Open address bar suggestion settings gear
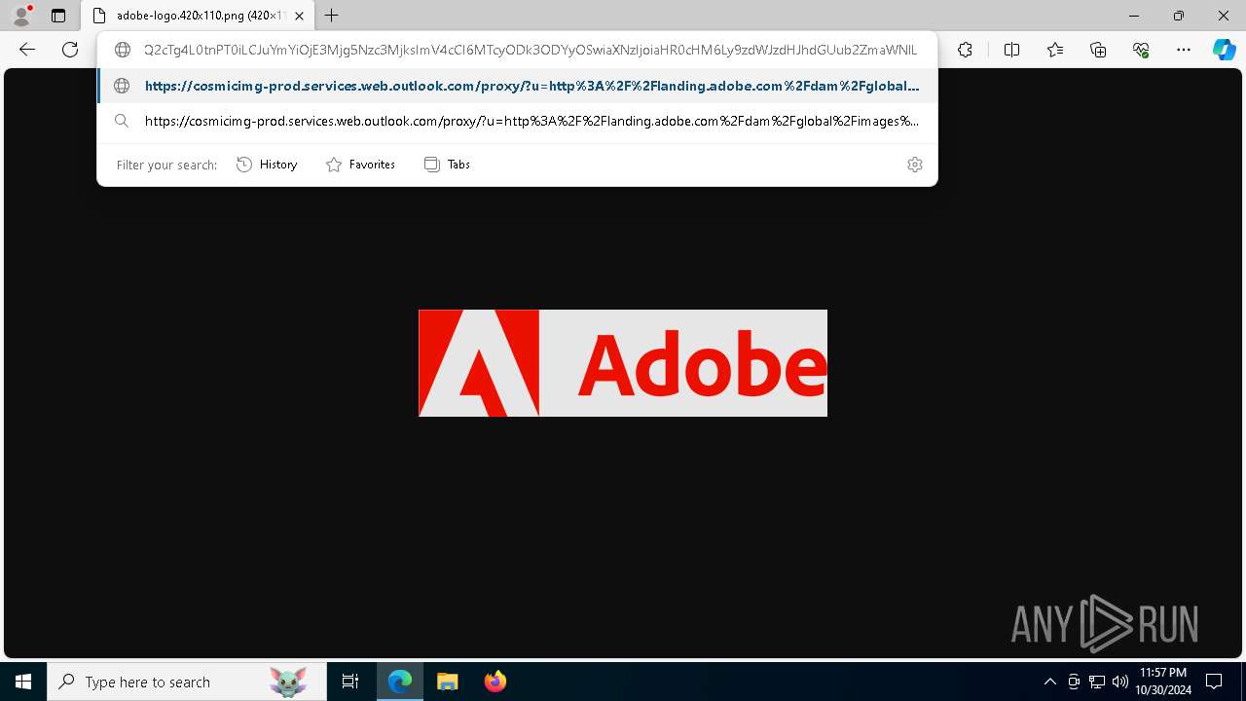Viewport: 1246px width, 701px height. pos(914,165)
